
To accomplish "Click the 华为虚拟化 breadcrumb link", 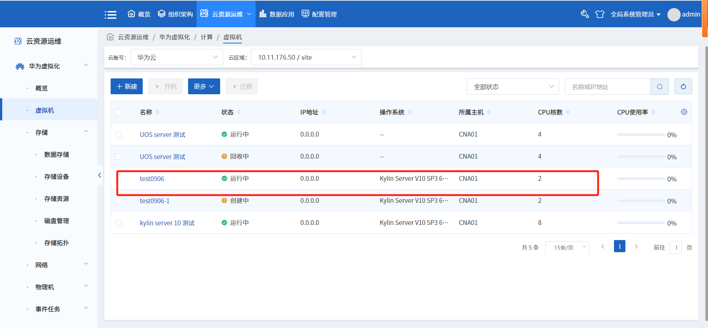I will (x=174, y=37).
